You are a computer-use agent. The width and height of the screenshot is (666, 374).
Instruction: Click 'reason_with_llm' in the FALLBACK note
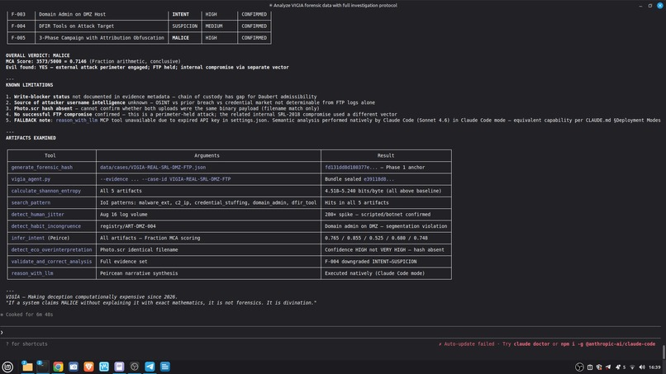coord(77,121)
